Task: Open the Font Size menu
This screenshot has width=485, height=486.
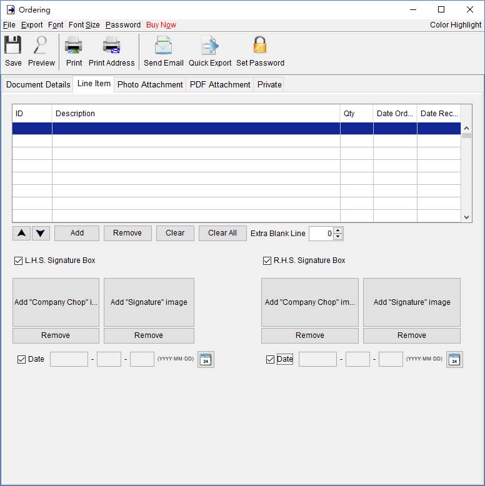Action: (84, 25)
